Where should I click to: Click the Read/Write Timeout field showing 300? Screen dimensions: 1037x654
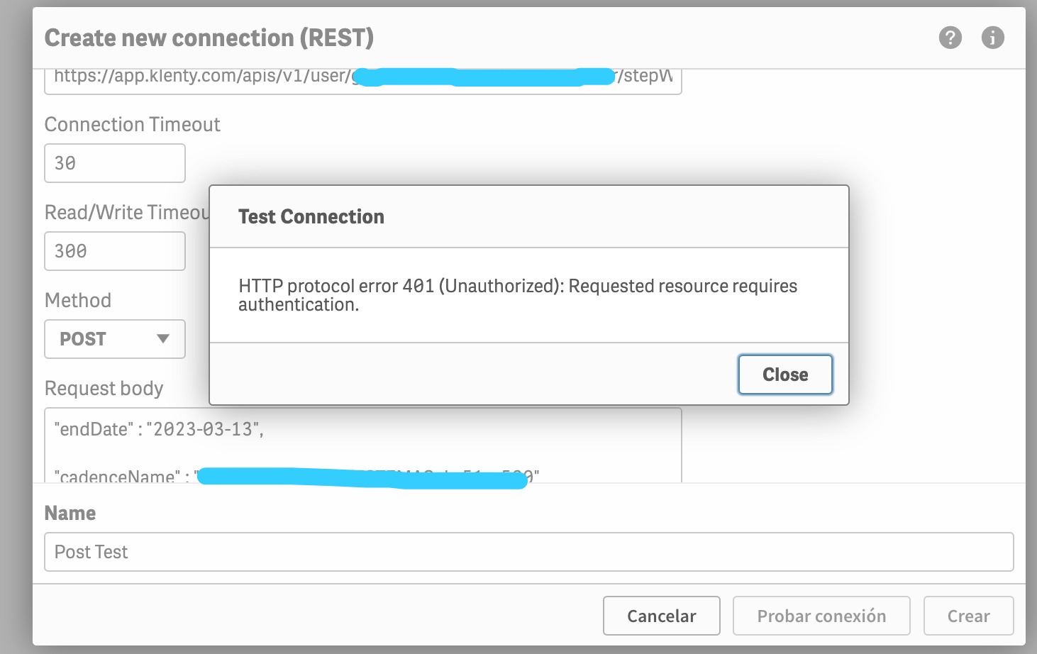[114, 251]
